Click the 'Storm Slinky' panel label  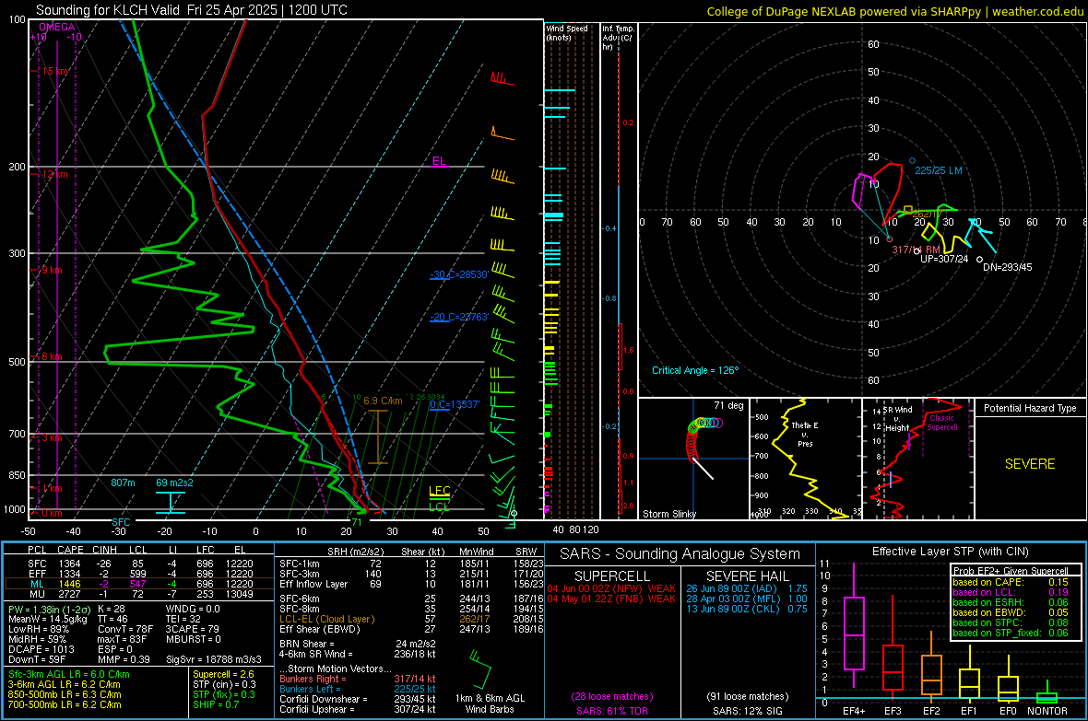(668, 514)
